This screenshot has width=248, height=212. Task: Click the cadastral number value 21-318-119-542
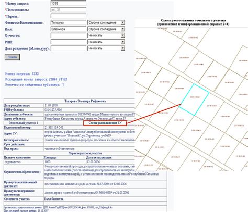coord(54,128)
